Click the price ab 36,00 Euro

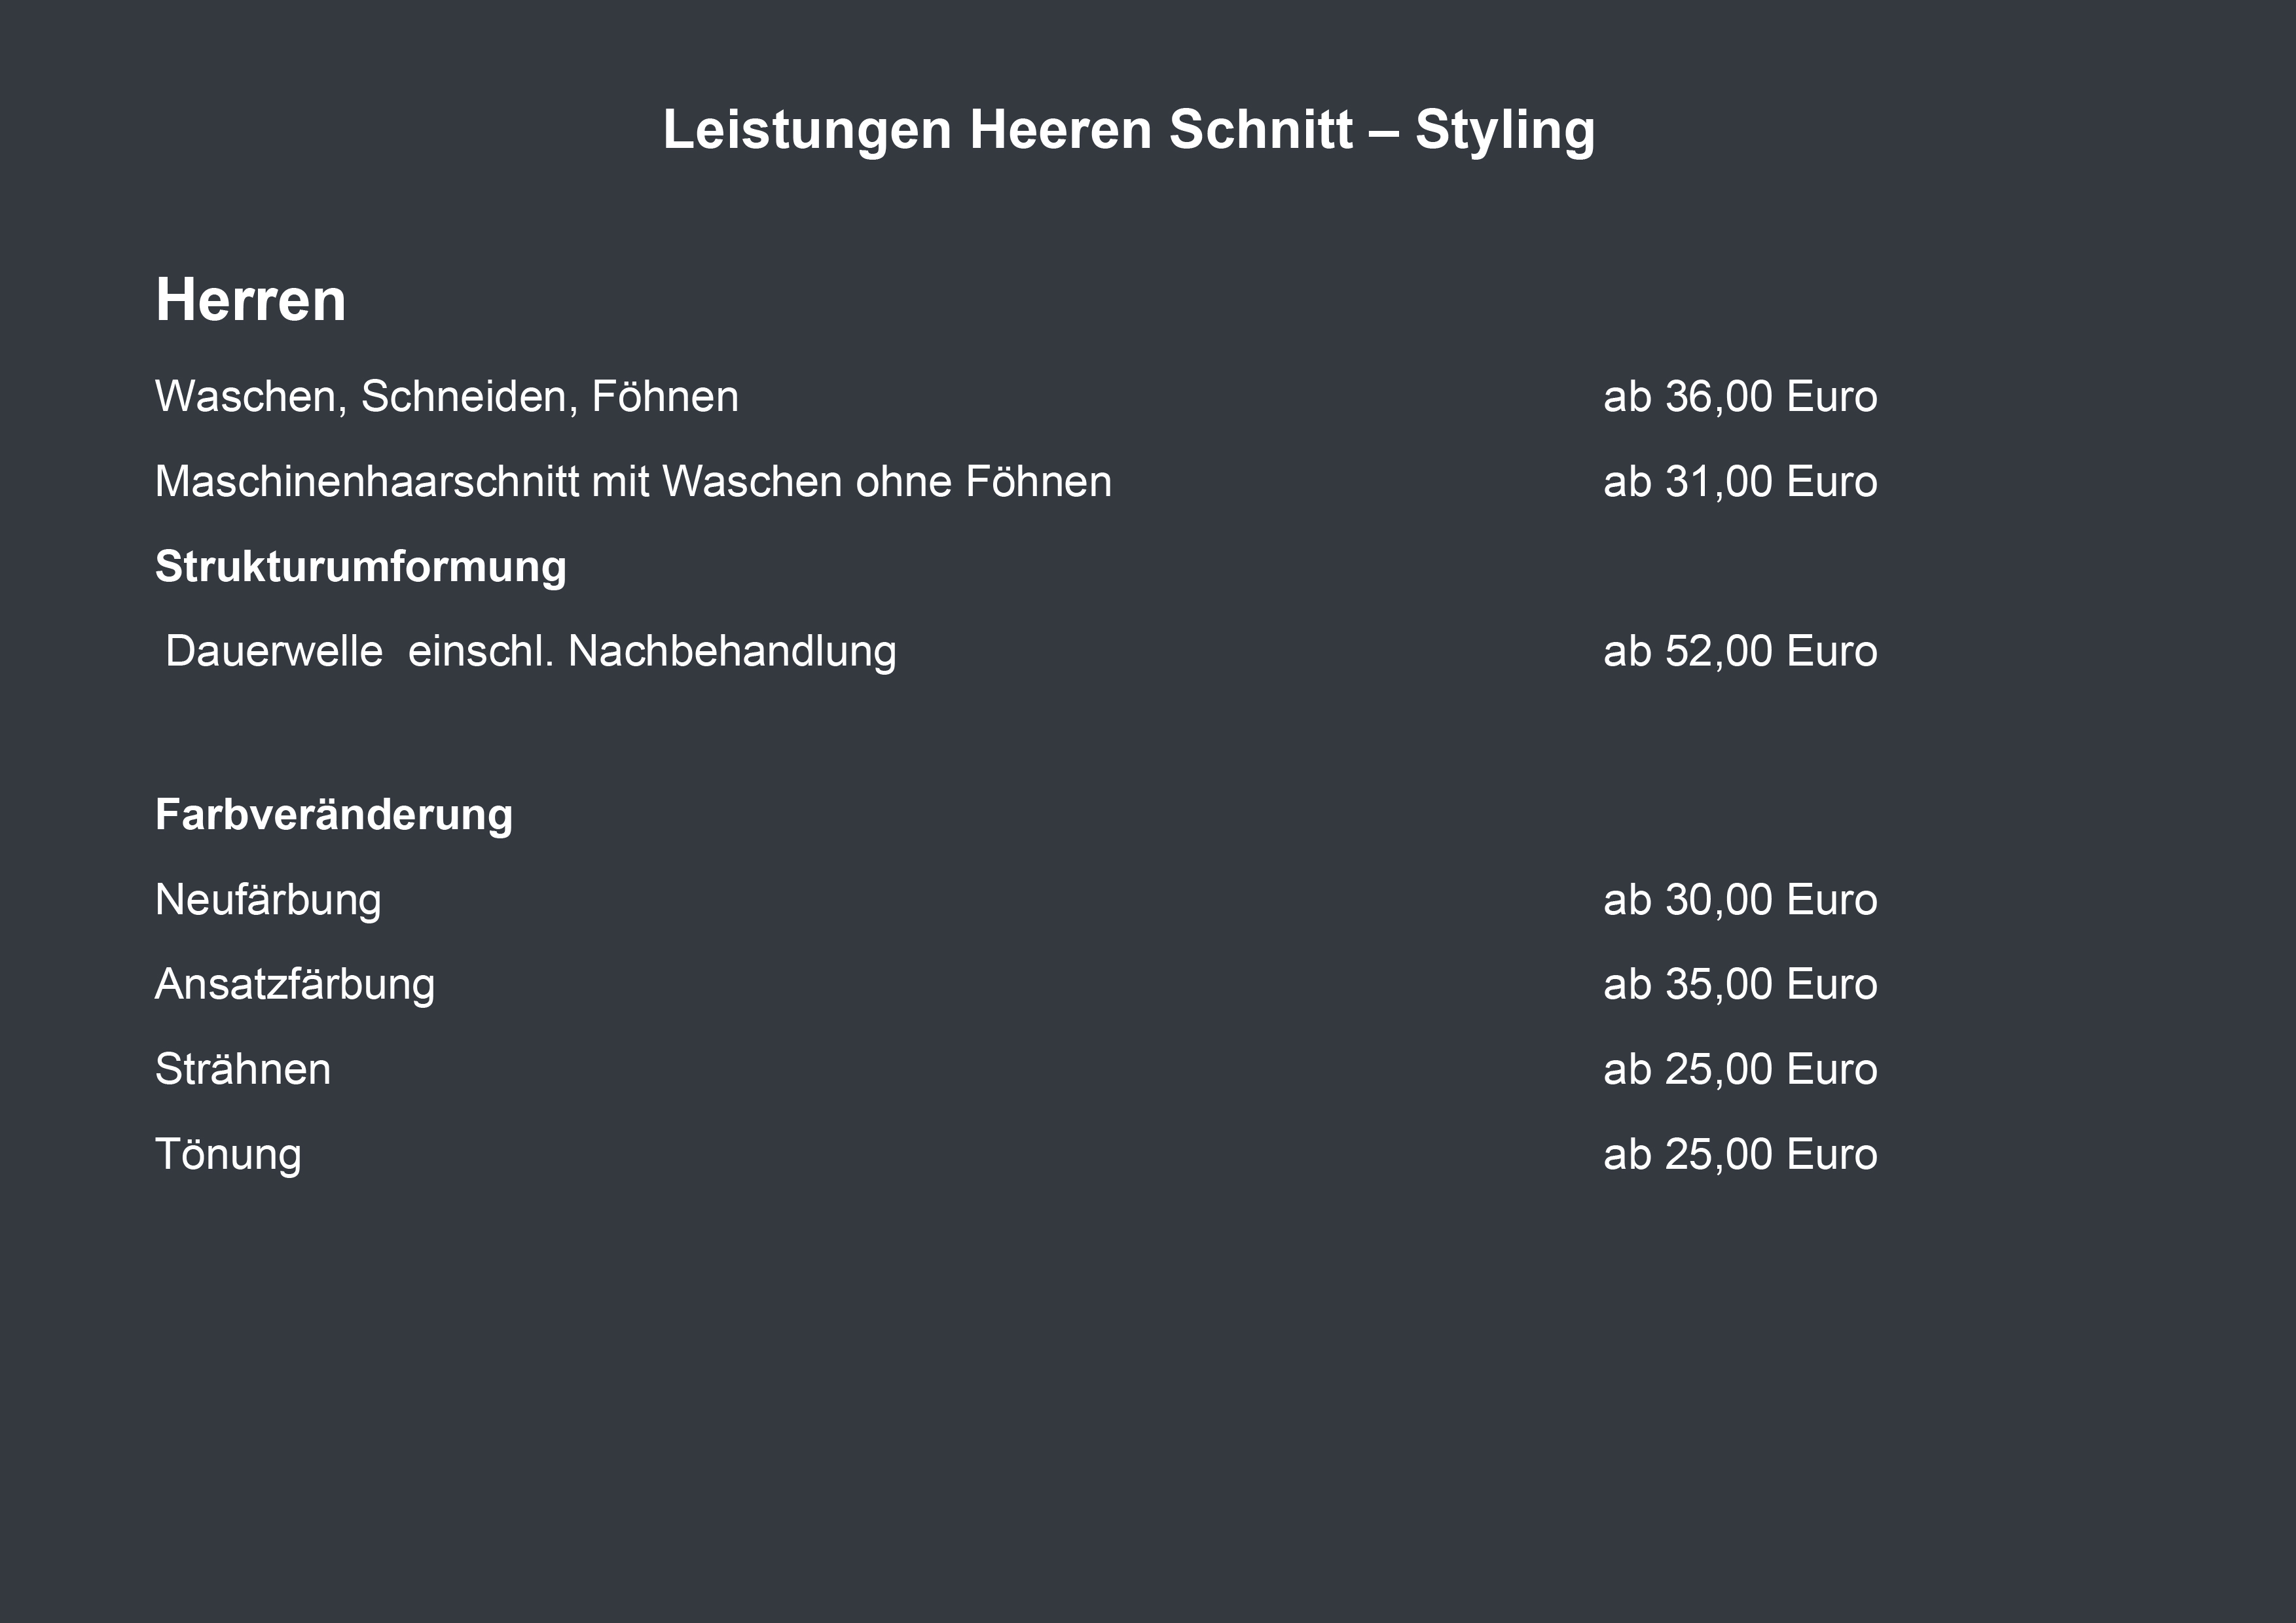tap(1740, 397)
